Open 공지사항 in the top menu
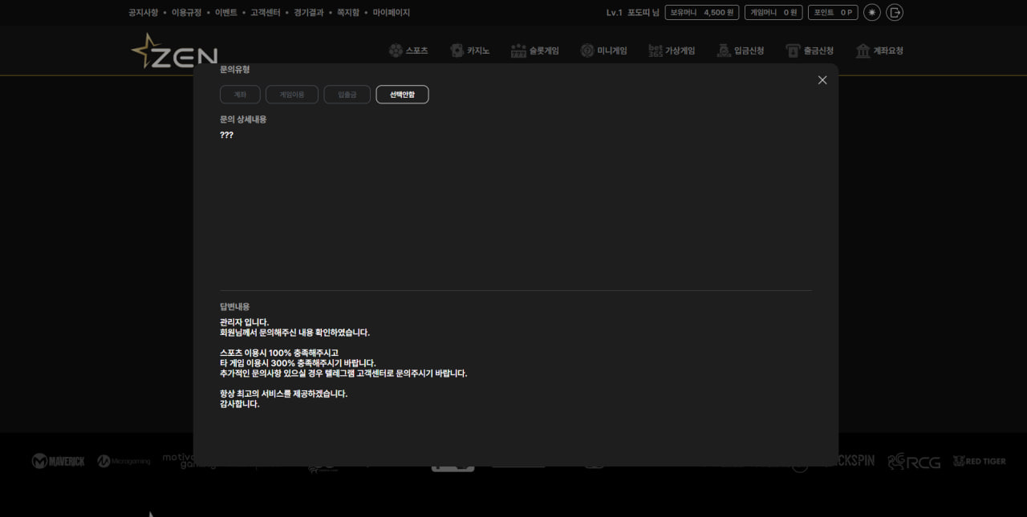 click(143, 13)
